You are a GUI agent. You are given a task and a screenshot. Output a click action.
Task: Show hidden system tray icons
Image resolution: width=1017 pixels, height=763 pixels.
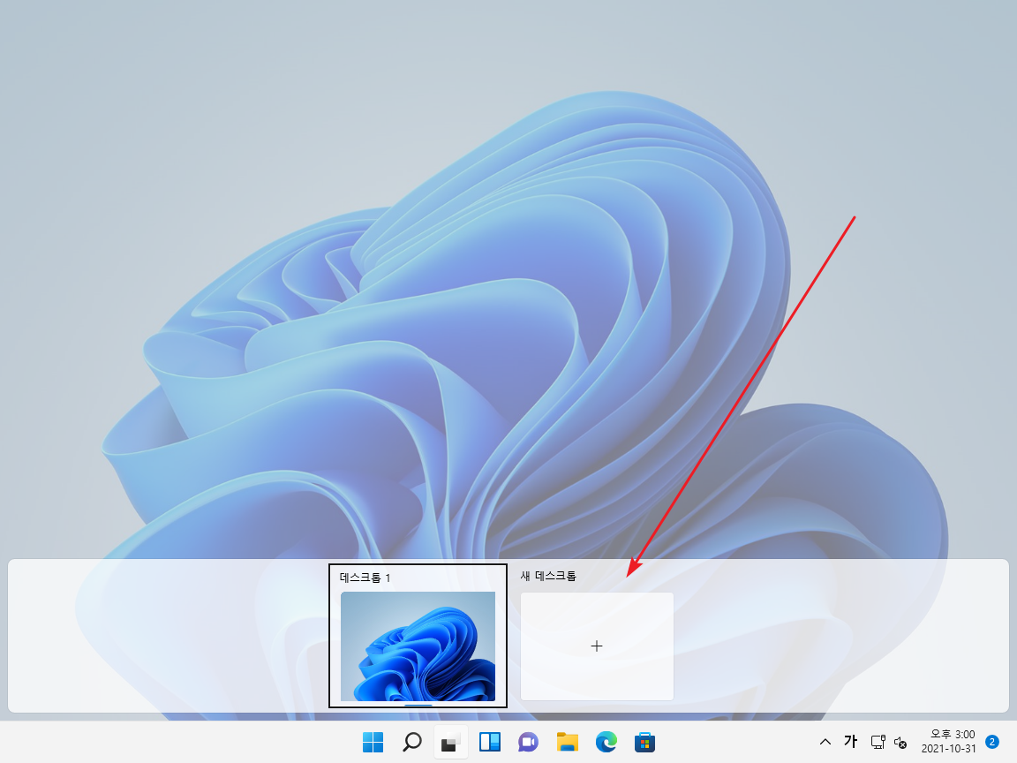pyautogui.click(x=825, y=742)
